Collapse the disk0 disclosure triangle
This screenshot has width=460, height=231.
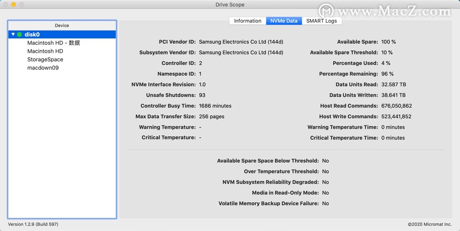(13, 34)
